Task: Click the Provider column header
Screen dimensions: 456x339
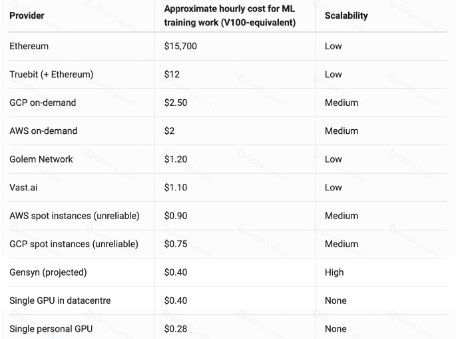Action: pos(27,15)
